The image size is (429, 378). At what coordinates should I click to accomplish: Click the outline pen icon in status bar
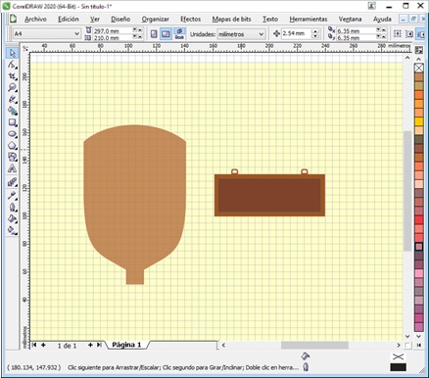pyautogui.click(x=306, y=367)
